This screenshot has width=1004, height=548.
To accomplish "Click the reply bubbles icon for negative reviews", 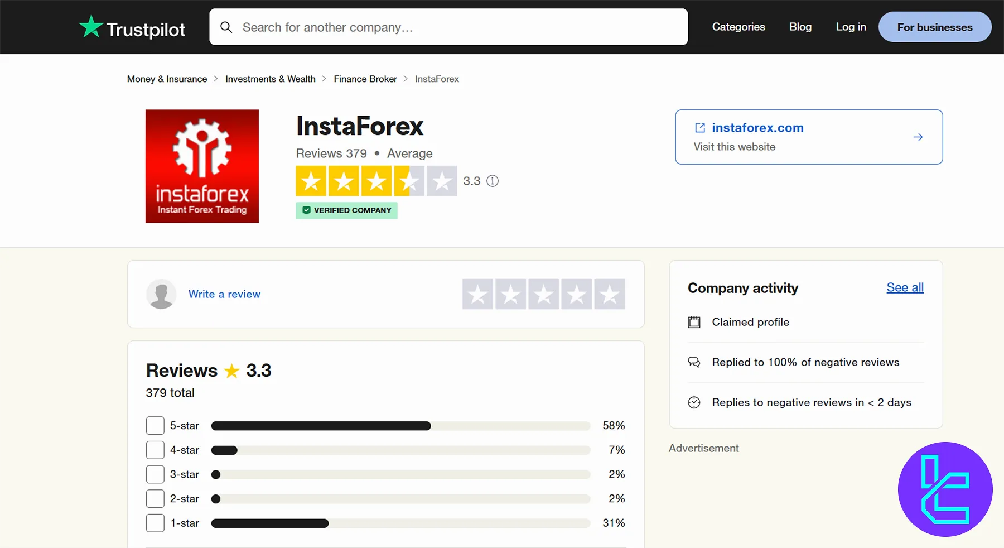I will click(694, 362).
